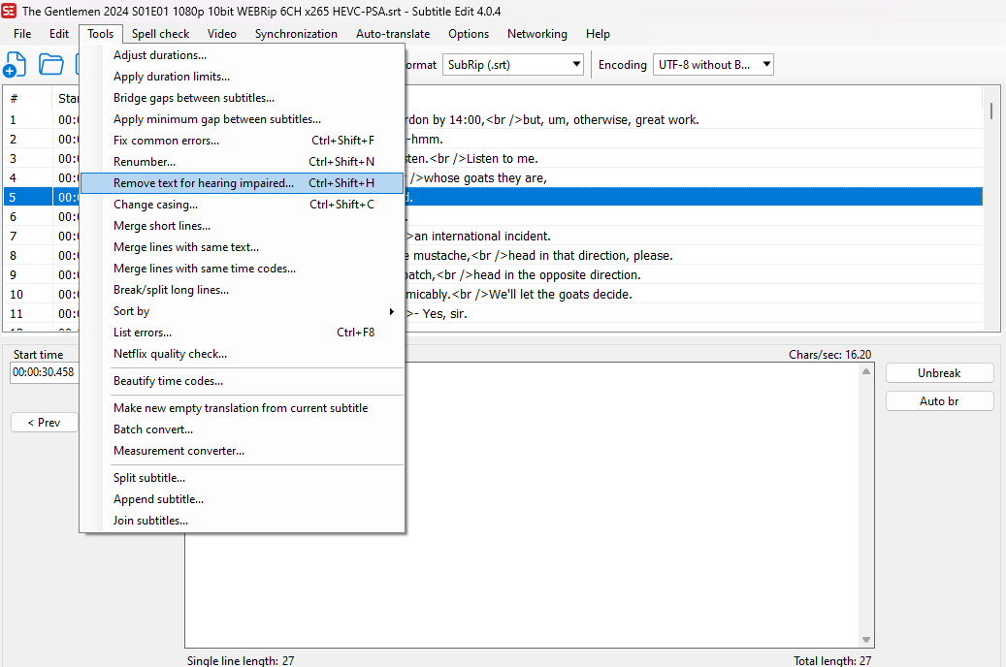Select highlighted subtitle row 5
1006x667 pixels.
493,197
